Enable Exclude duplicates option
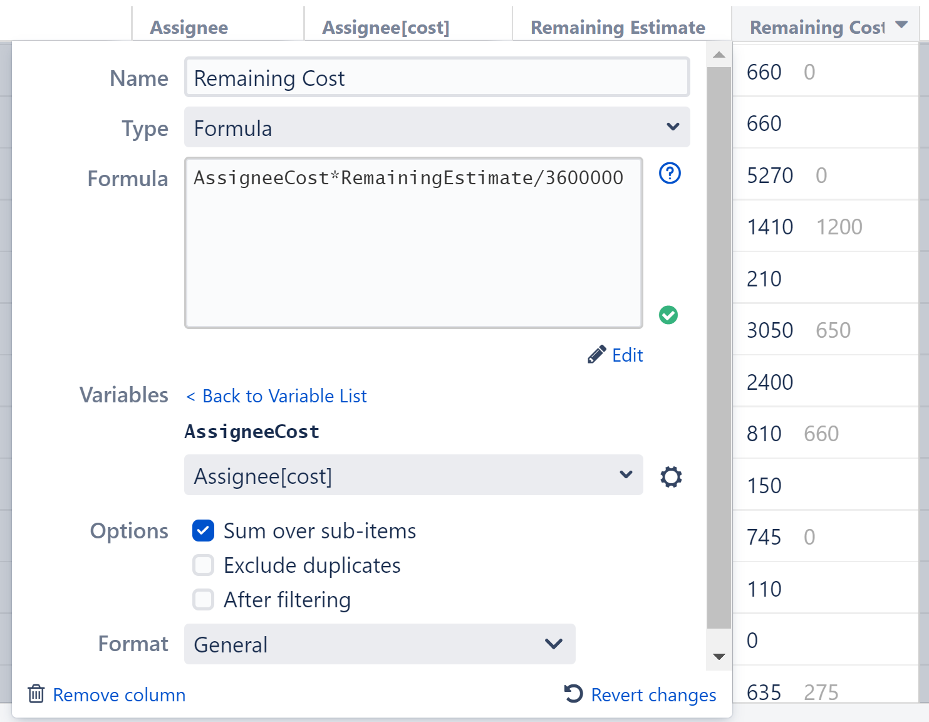This screenshot has height=722, width=929. point(202,565)
